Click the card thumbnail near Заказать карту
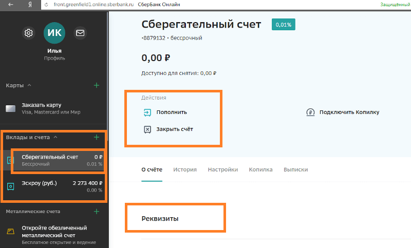This screenshot has height=248, width=411. click(11, 108)
